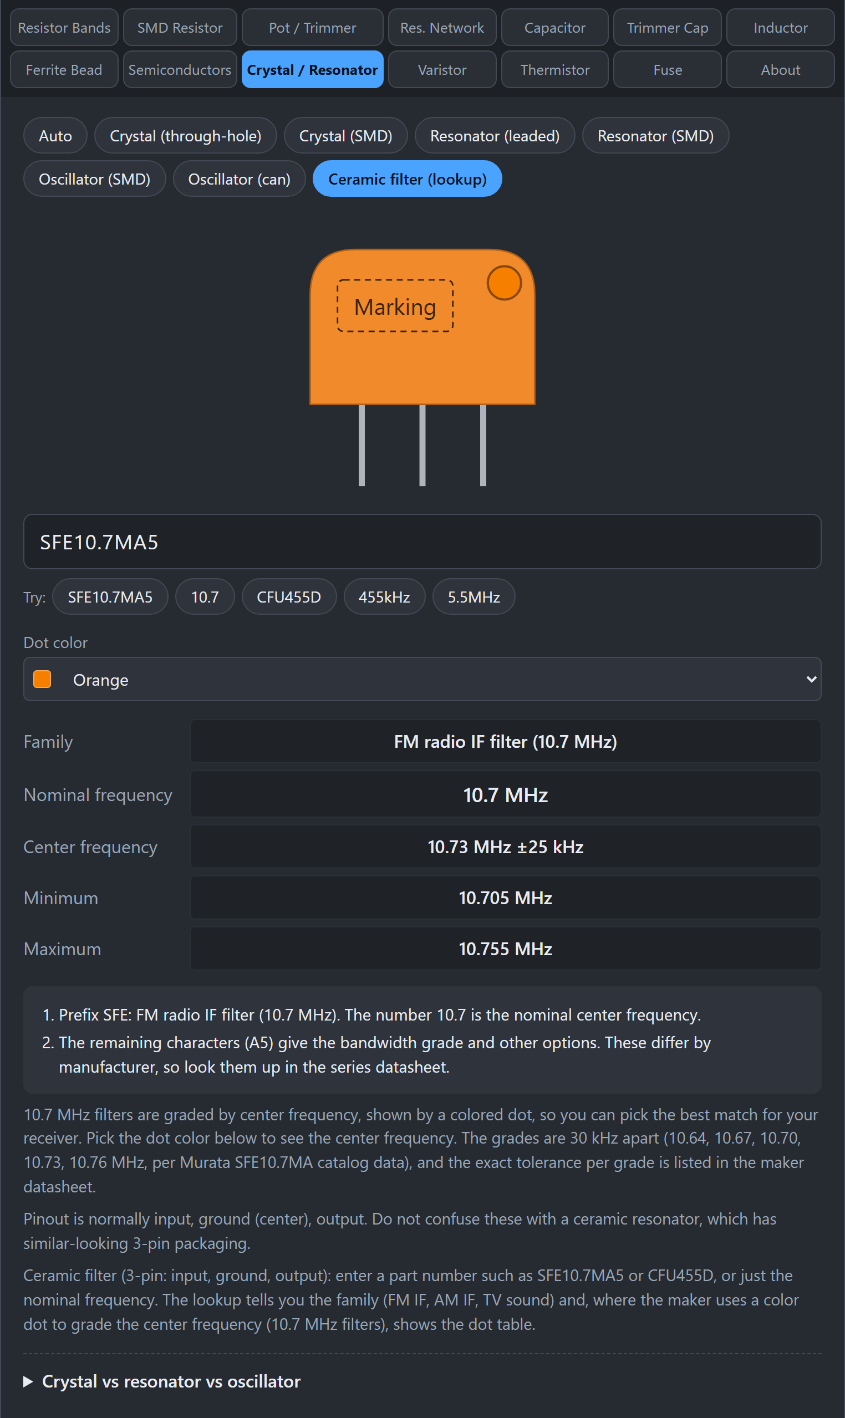Viewport: 845px width, 1418px height.
Task: Click the part number input field
Action: (x=422, y=542)
